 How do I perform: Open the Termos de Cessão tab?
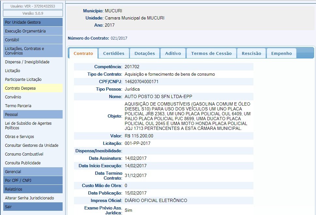click(211, 54)
